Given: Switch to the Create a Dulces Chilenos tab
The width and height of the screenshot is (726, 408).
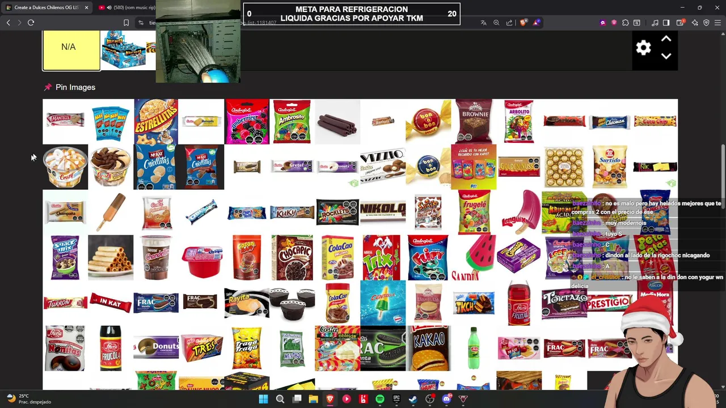Looking at the screenshot, I should tap(47, 7).
